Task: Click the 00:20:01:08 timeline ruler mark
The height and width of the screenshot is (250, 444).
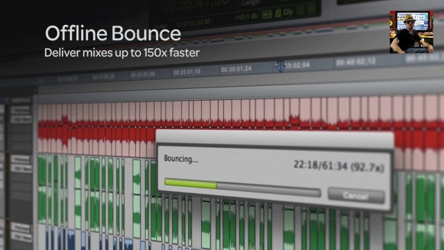Action: click(143, 75)
